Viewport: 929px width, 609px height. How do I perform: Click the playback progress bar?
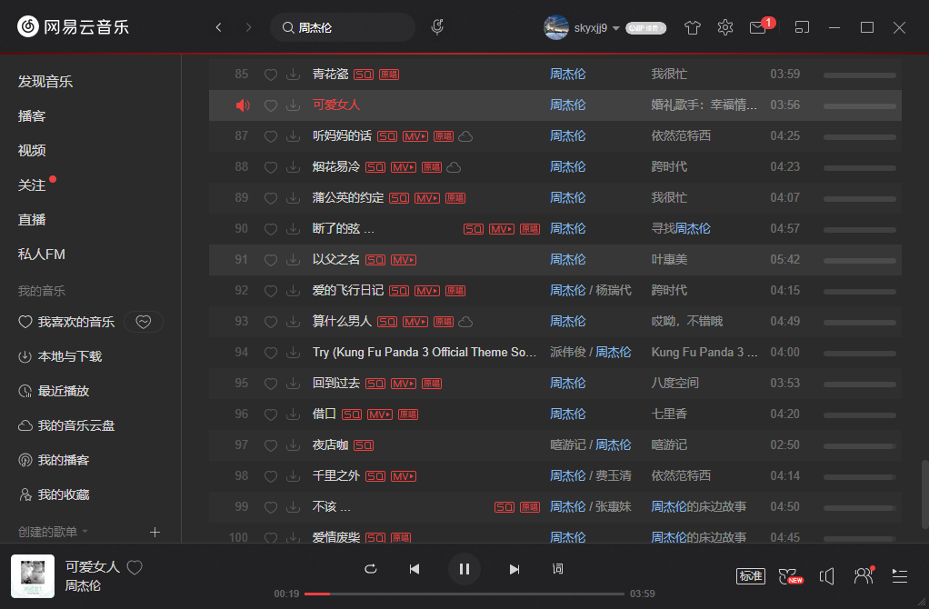tap(464, 594)
